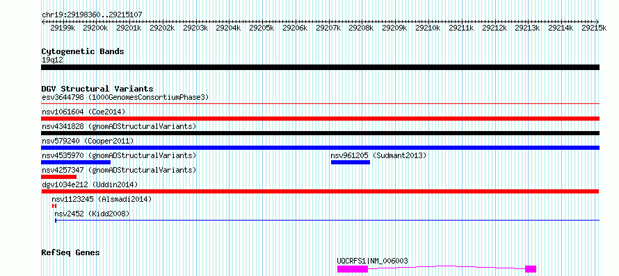Click the 19q12 band label

(52, 60)
